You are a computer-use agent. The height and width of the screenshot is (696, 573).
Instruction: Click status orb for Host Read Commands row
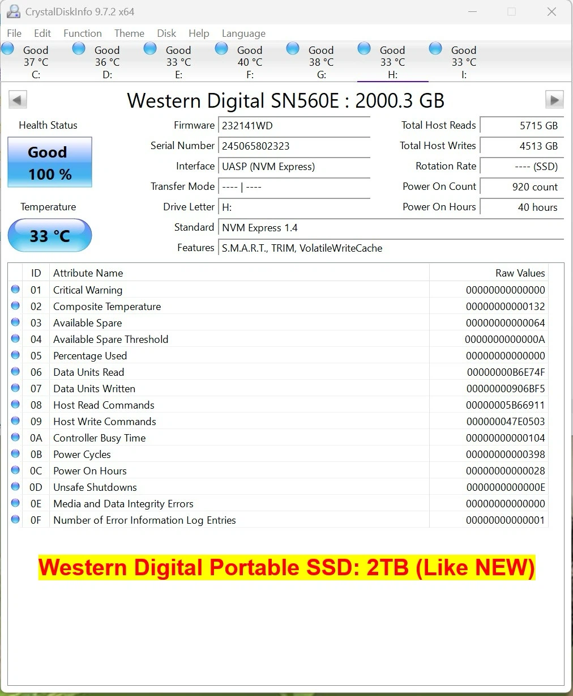point(15,404)
